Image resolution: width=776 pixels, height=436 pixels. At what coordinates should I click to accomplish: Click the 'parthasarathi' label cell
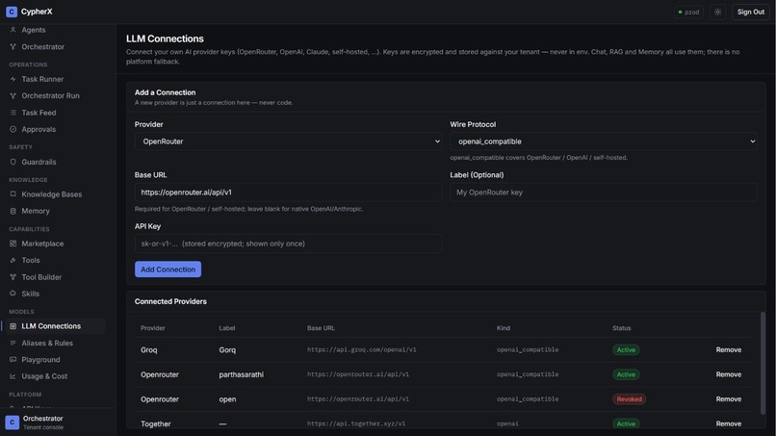click(x=241, y=374)
